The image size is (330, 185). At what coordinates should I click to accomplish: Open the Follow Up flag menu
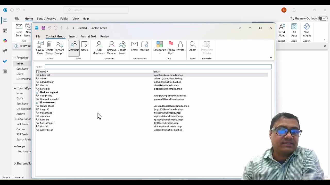click(171, 48)
